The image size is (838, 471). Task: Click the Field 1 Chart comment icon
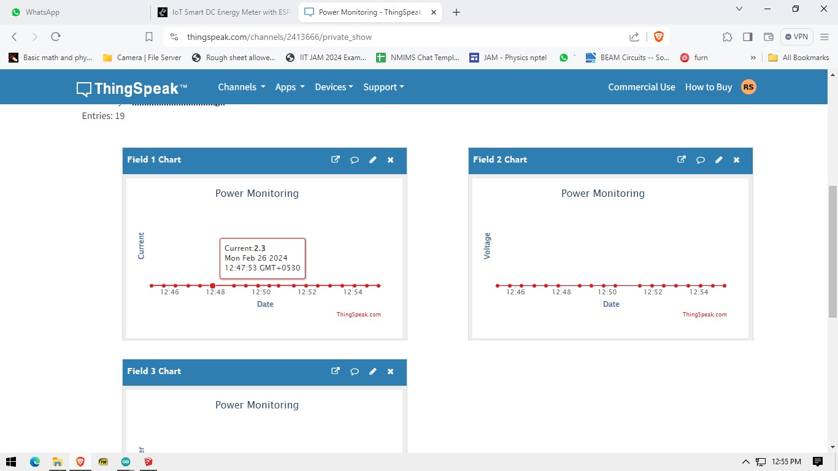tap(354, 160)
